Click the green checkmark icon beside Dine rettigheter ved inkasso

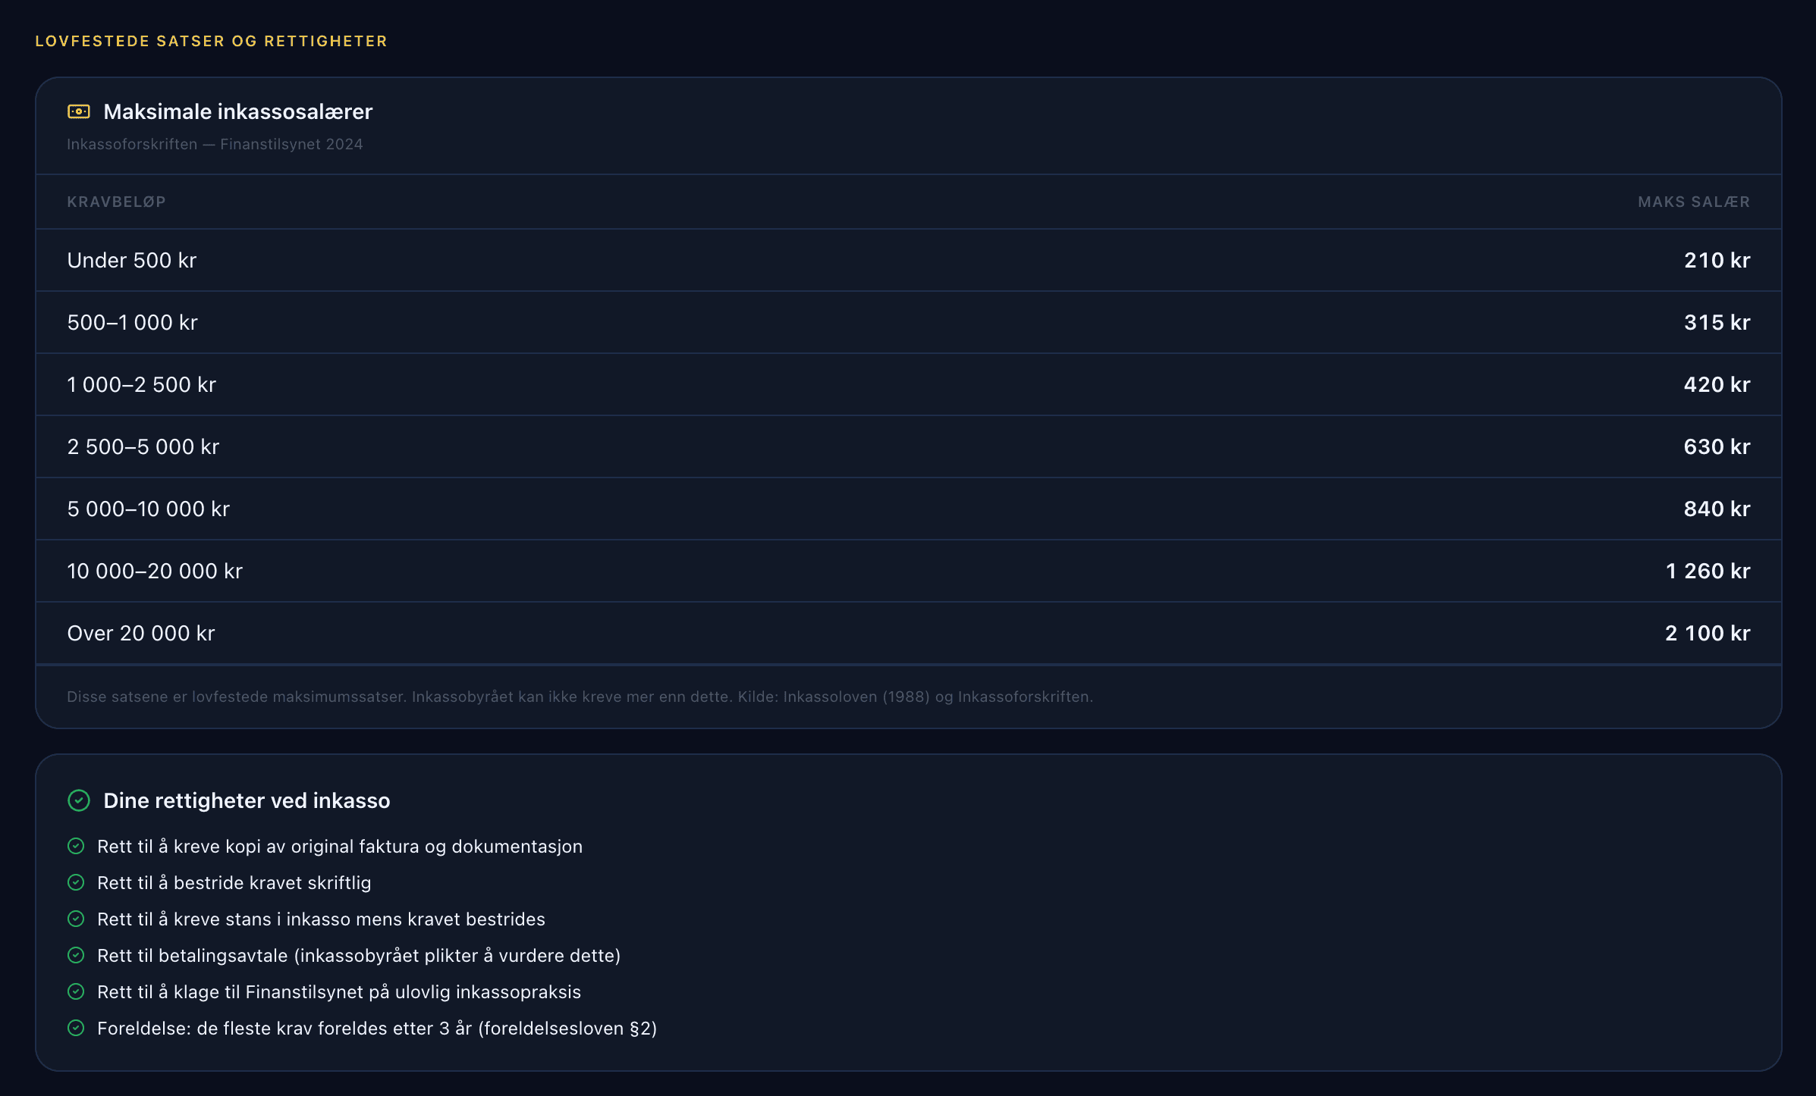(x=79, y=800)
